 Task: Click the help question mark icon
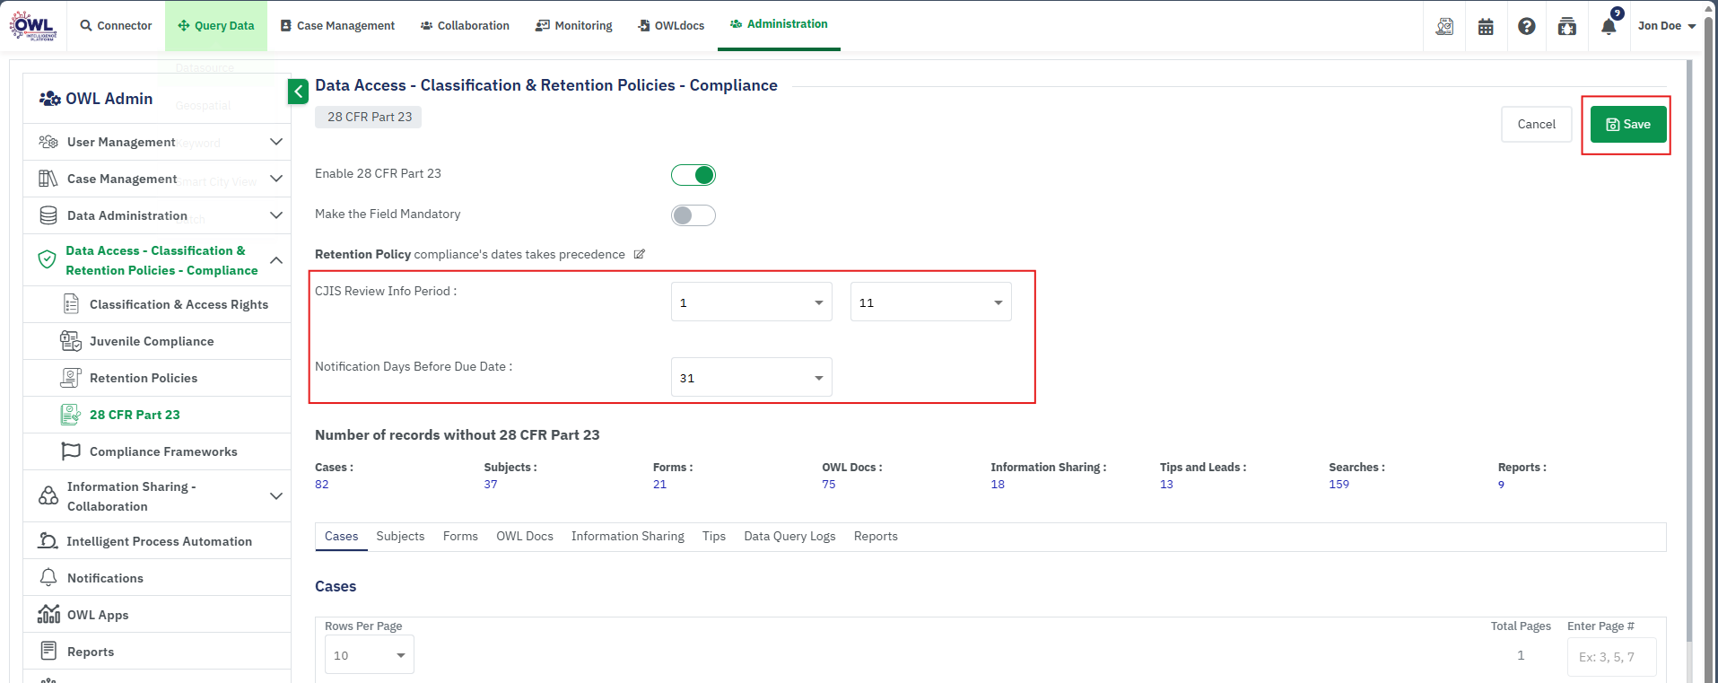pos(1526,26)
